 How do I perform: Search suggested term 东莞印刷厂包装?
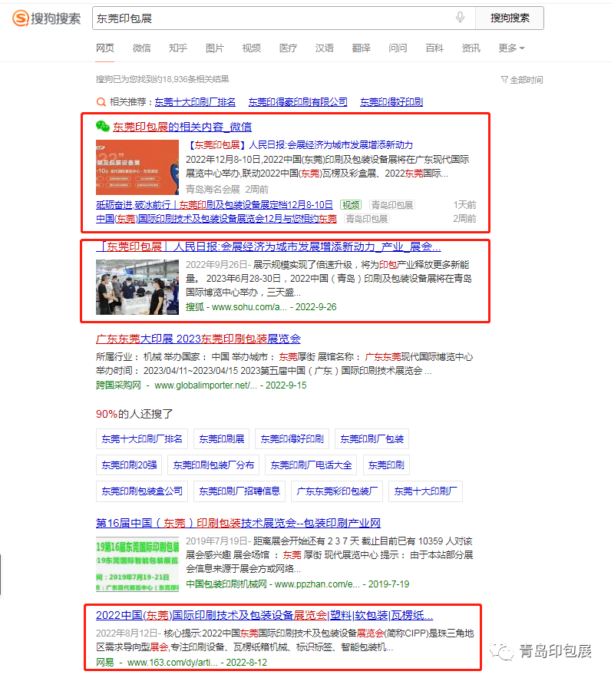point(372,439)
